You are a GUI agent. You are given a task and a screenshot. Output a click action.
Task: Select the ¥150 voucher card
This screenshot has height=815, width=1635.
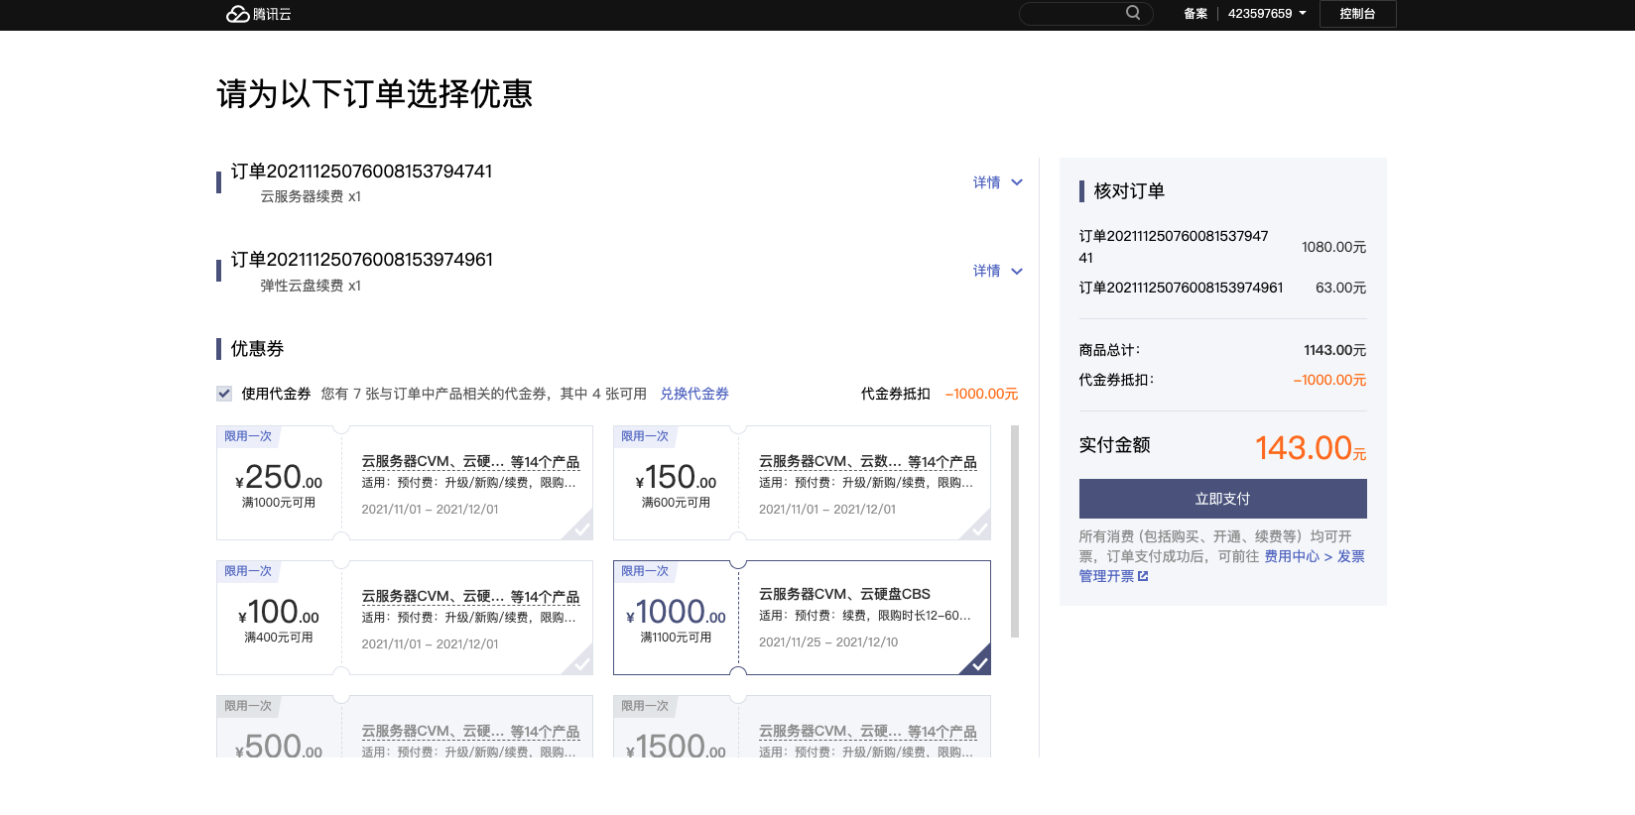click(x=802, y=483)
